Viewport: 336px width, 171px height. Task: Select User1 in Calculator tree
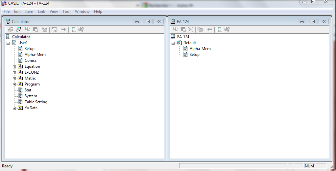23,43
